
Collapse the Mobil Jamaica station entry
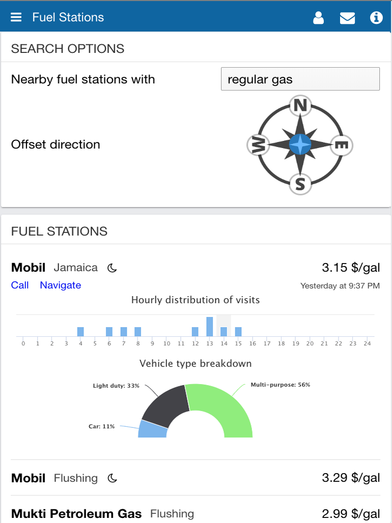point(195,268)
